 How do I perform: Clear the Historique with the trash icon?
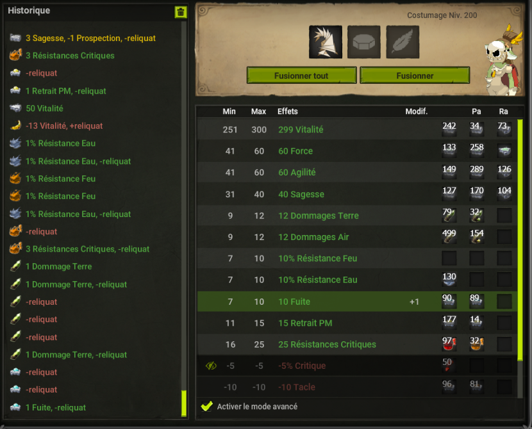click(x=181, y=12)
